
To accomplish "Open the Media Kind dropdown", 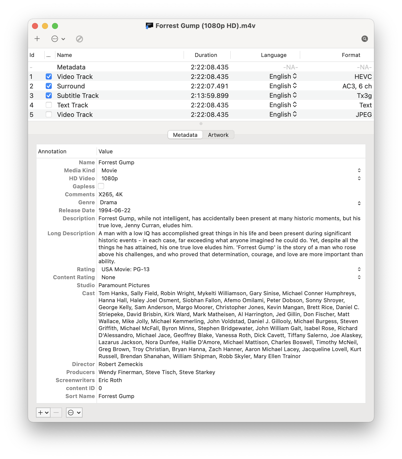I will pyautogui.click(x=231, y=170).
